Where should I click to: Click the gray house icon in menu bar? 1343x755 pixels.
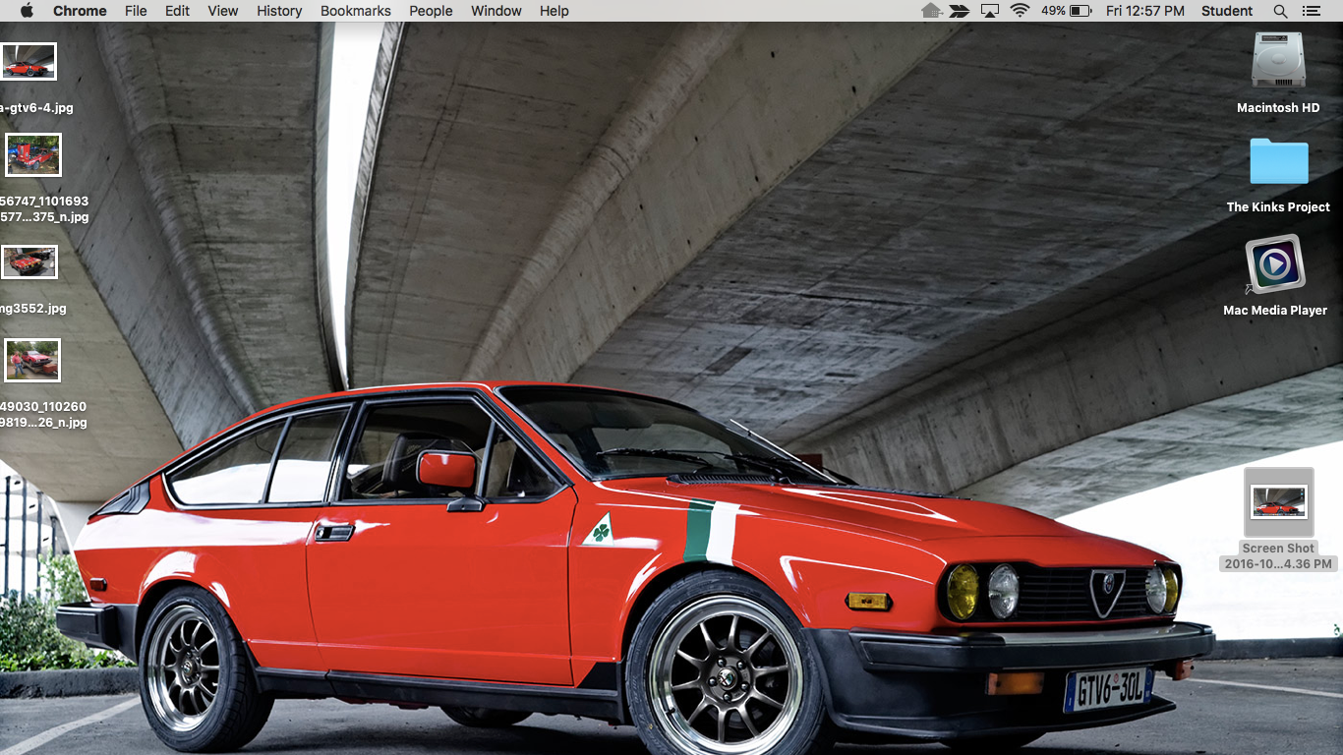(931, 11)
